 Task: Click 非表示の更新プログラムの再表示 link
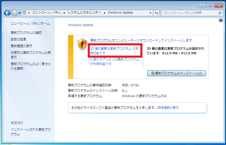coord(31,55)
